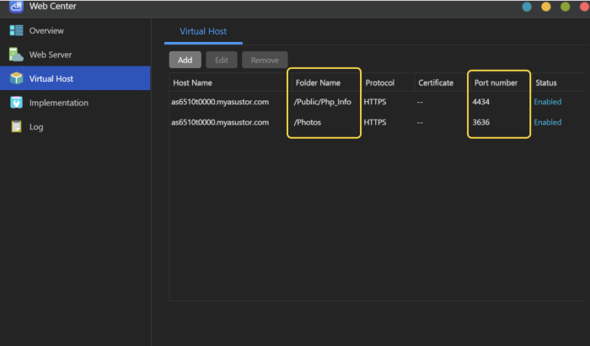The width and height of the screenshot is (590, 346).
Task: Sort by Port number column header
Action: point(496,83)
